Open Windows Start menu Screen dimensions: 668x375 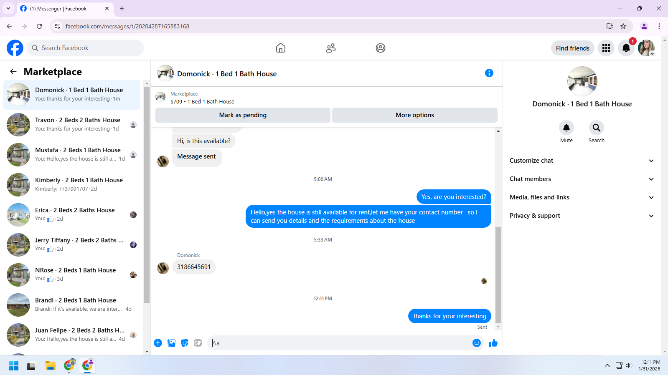point(13,366)
